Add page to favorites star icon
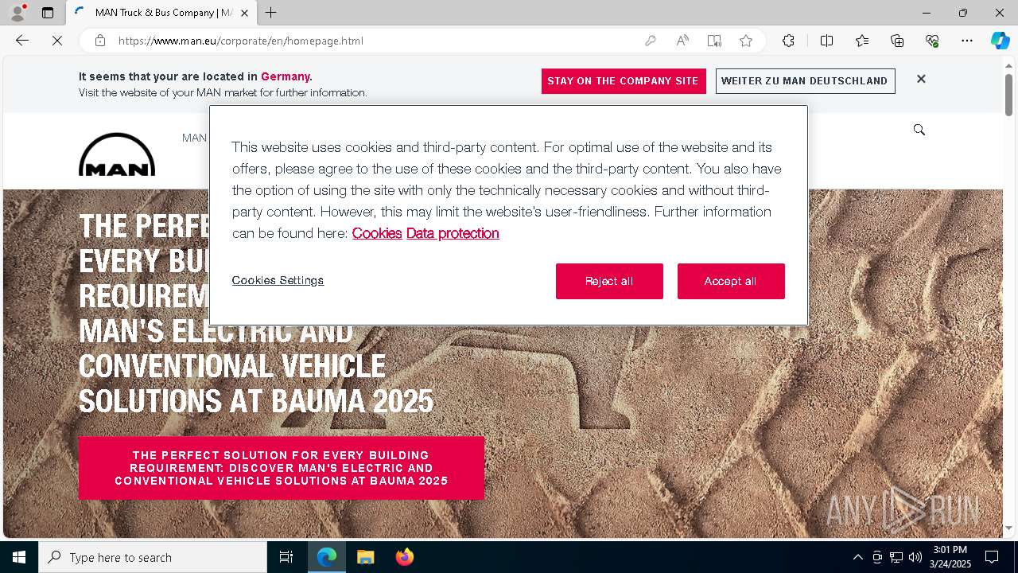Viewport: 1018px width, 573px height. (x=746, y=41)
